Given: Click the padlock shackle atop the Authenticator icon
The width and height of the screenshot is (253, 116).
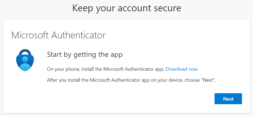Looking at the screenshot, I should click(x=25, y=52).
